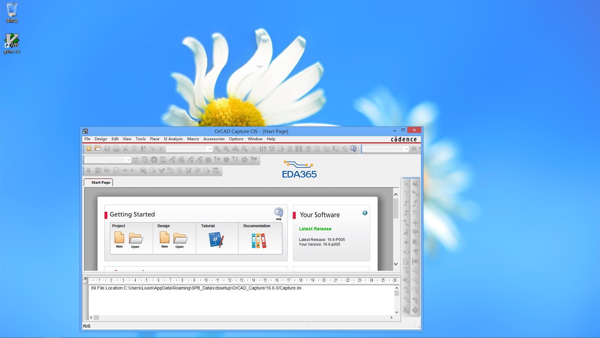Click the Place Wire tool in palette
The width and height of the screenshot is (600, 338).
click(406, 193)
